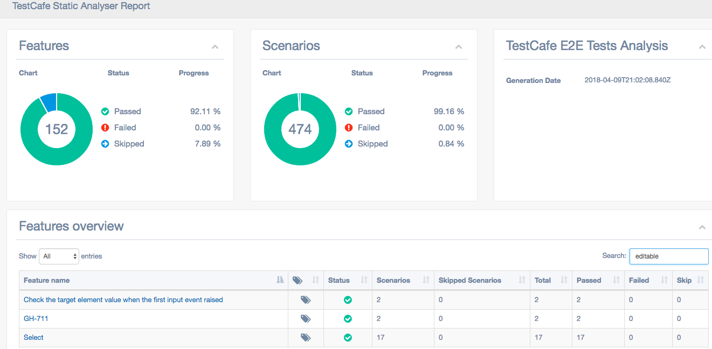Click Features Skipped blue arrow icon

(x=105, y=144)
